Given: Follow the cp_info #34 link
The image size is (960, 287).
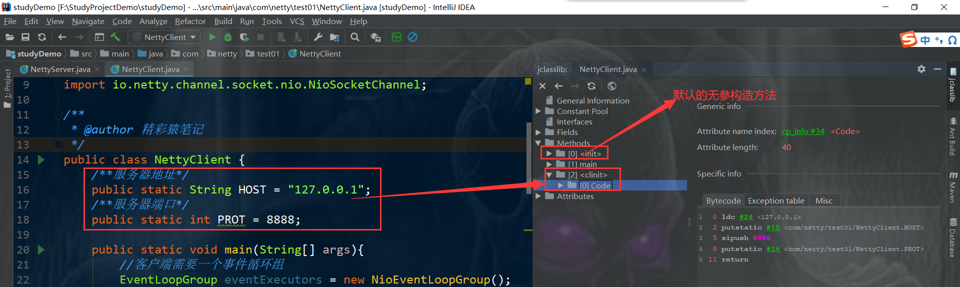Looking at the screenshot, I should pos(803,131).
